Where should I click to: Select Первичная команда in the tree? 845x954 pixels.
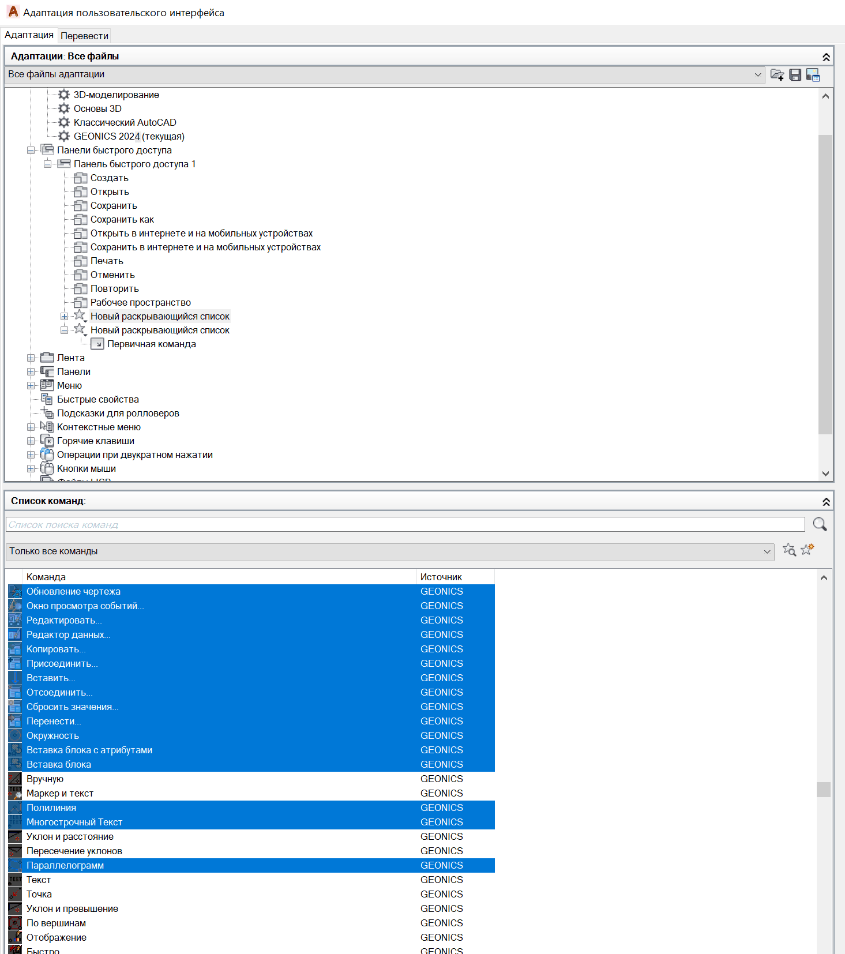pos(151,344)
